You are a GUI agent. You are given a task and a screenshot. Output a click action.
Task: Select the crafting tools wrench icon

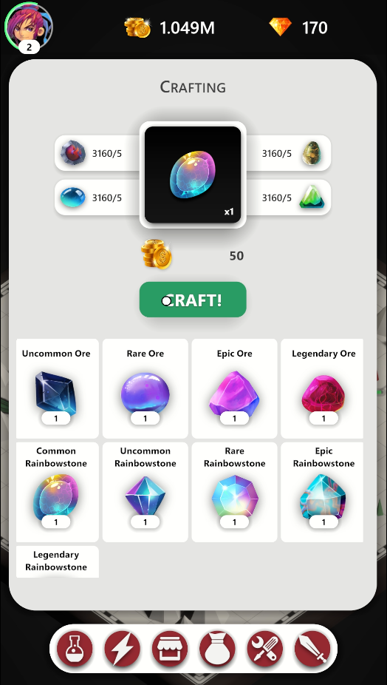(x=265, y=648)
